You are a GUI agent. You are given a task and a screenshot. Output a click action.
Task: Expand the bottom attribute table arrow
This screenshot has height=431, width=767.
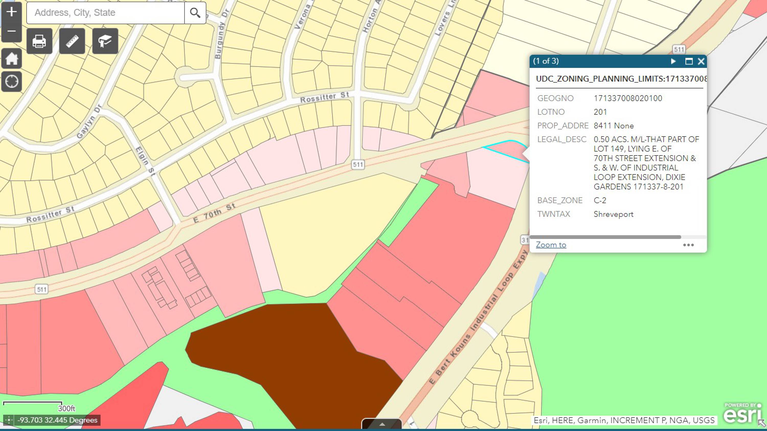[x=382, y=424]
